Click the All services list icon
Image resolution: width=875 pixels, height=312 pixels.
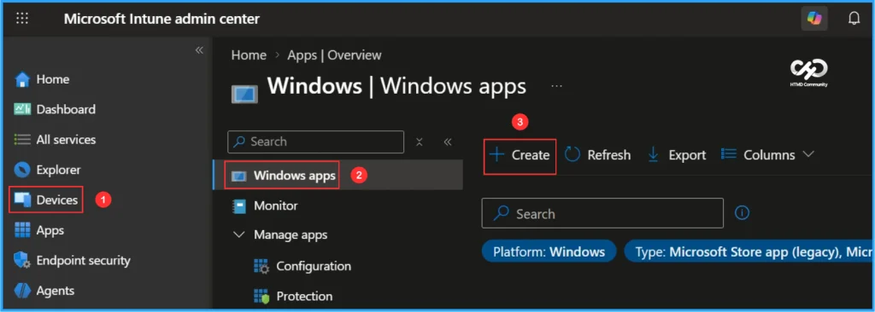point(21,139)
